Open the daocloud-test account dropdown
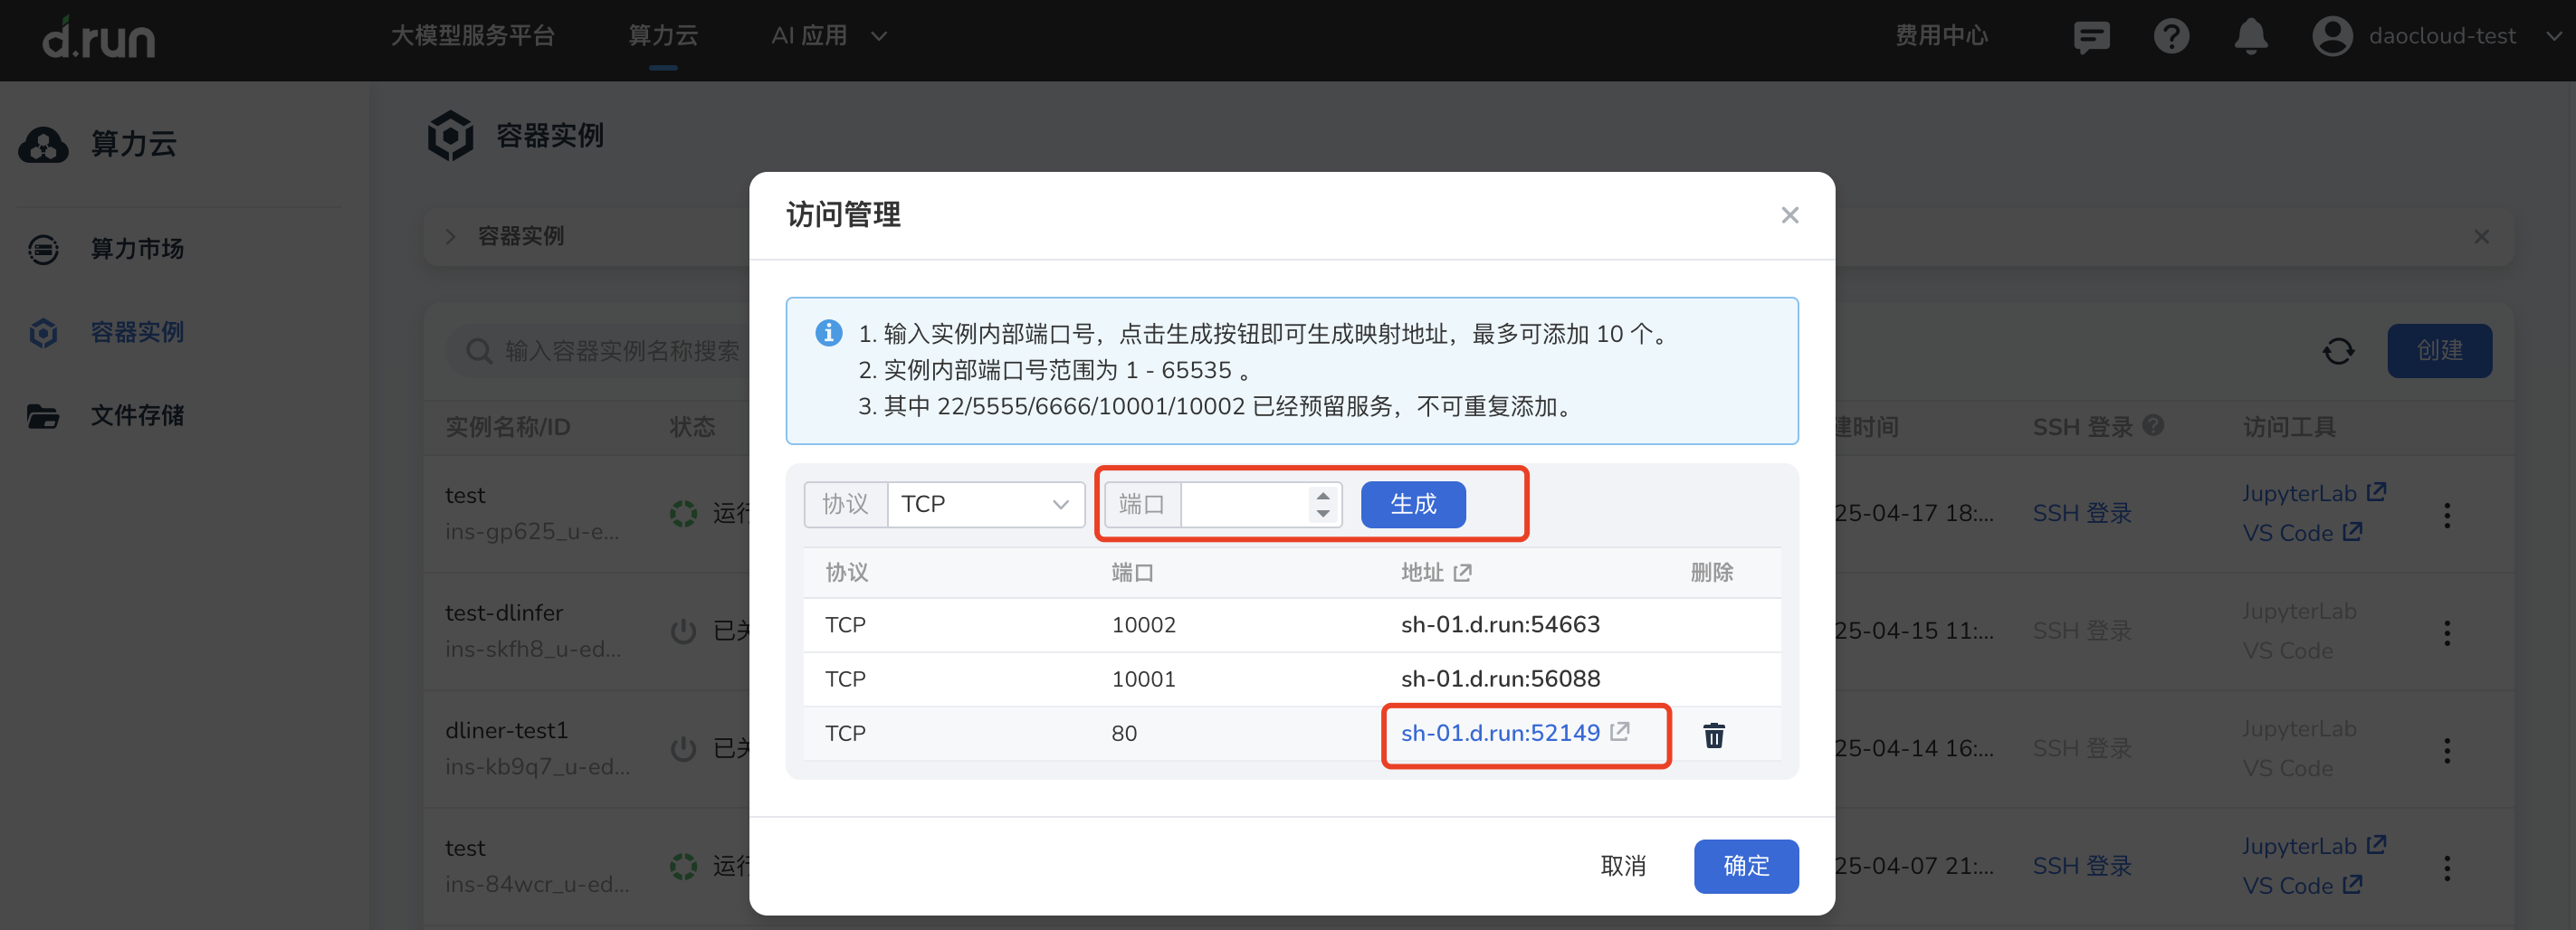Image resolution: width=2576 pixels, height=930 pixels. 2438,36
